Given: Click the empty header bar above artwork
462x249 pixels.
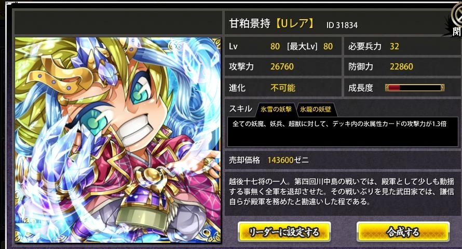Looking at the screenshot, I should [118, 23].
